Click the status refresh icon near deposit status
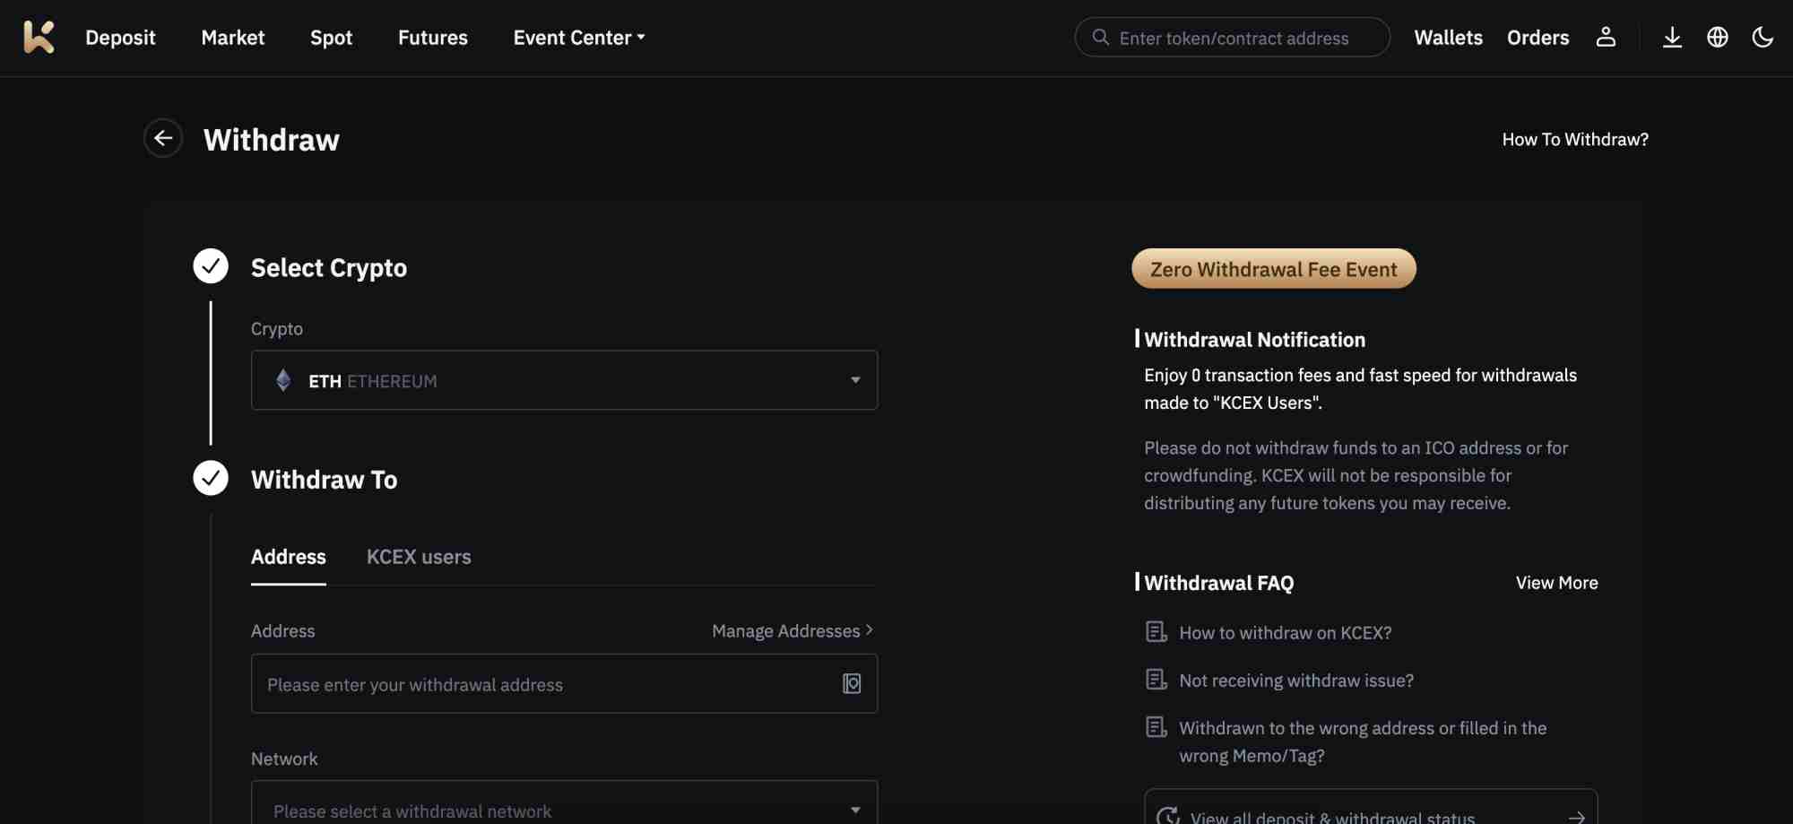 coord(1167,815)
